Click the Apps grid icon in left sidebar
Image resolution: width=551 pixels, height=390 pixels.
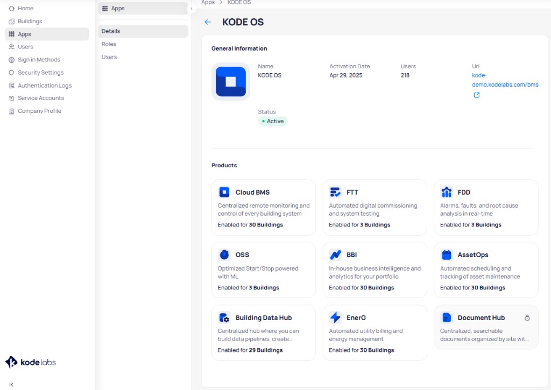pos(12,34)
